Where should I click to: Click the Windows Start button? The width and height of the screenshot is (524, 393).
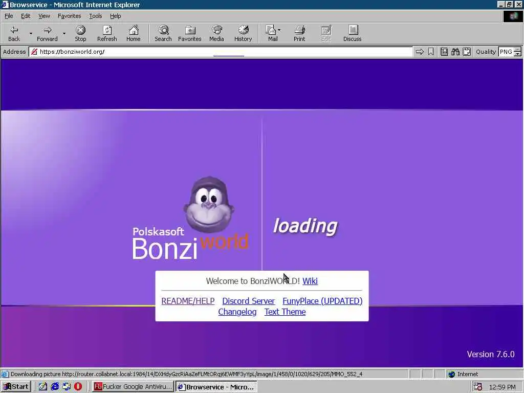click(x=16, y=387)
